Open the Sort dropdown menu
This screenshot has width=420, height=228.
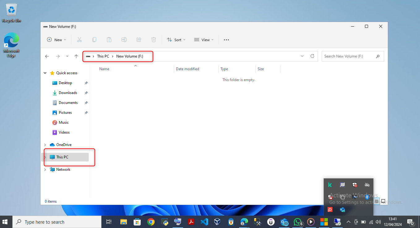(176, 40)
